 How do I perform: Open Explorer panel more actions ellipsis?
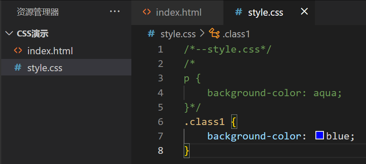(x=115, y=11)
